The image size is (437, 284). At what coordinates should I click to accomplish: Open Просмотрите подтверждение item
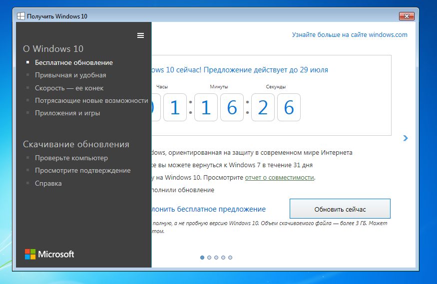point(83,170)
